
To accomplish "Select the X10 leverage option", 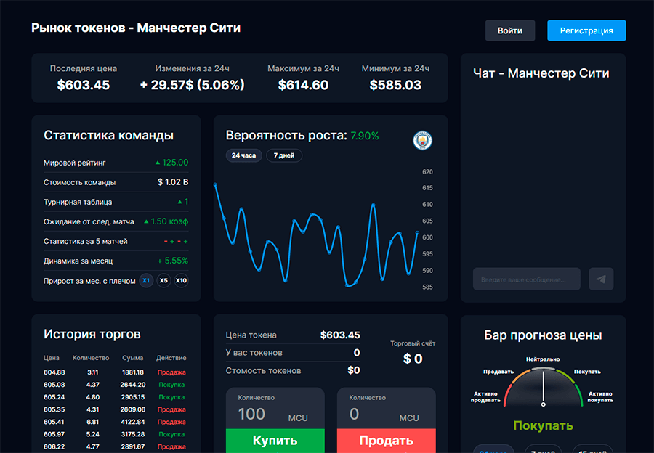I will 181,280.
